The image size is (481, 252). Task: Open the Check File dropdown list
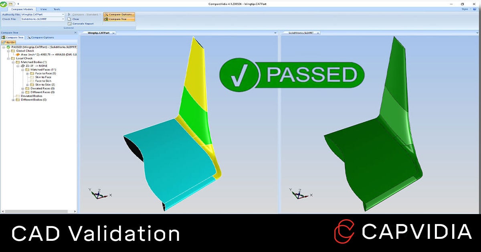(63, 19)
